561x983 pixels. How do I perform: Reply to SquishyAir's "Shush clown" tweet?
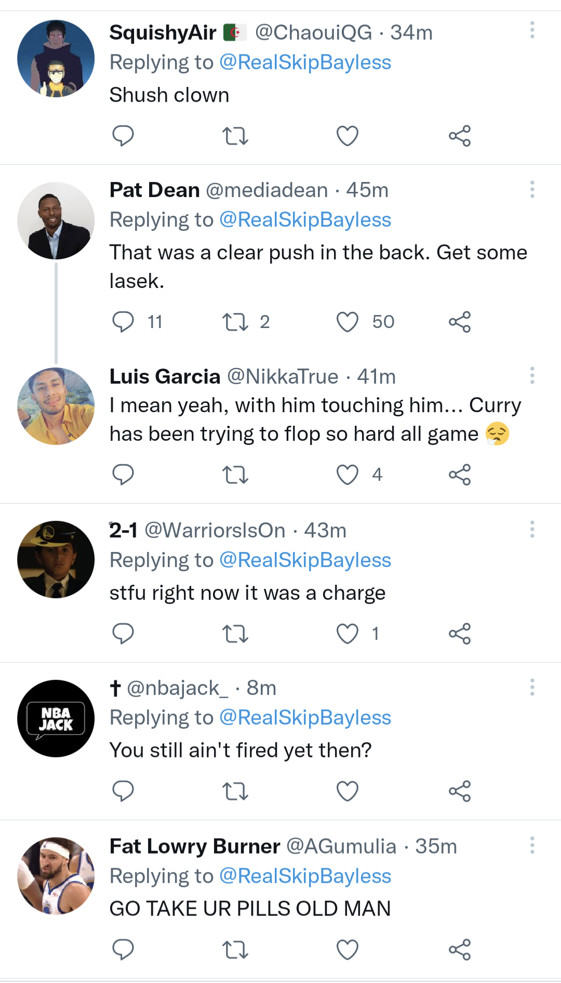pyautogui.click(x=123, y=136)
